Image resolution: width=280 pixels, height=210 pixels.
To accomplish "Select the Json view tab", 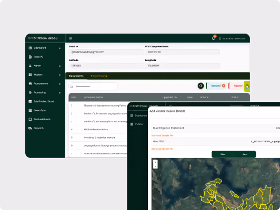I will (x=245, y=154).
